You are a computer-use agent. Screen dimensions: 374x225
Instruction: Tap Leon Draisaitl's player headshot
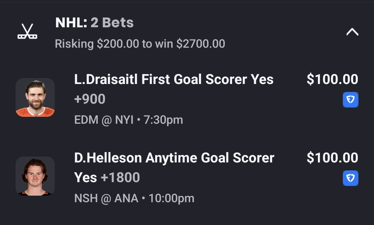click(35, 98)
